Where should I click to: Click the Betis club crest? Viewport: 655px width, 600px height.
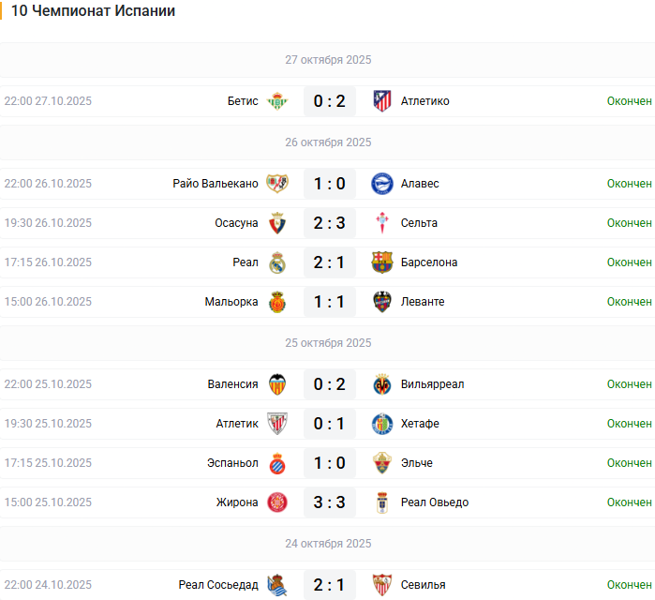(x=276, y=101)
